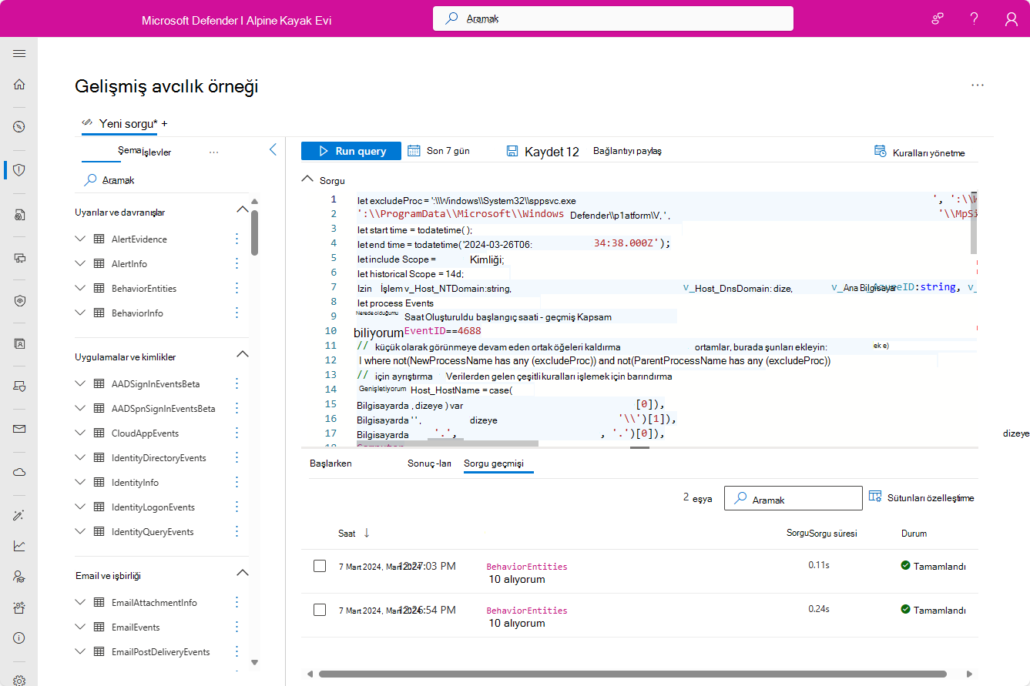Expand the EmailAttachmentInfo table columns
This screenshot has width=1030, height=686.
click(x=80, y=603)
